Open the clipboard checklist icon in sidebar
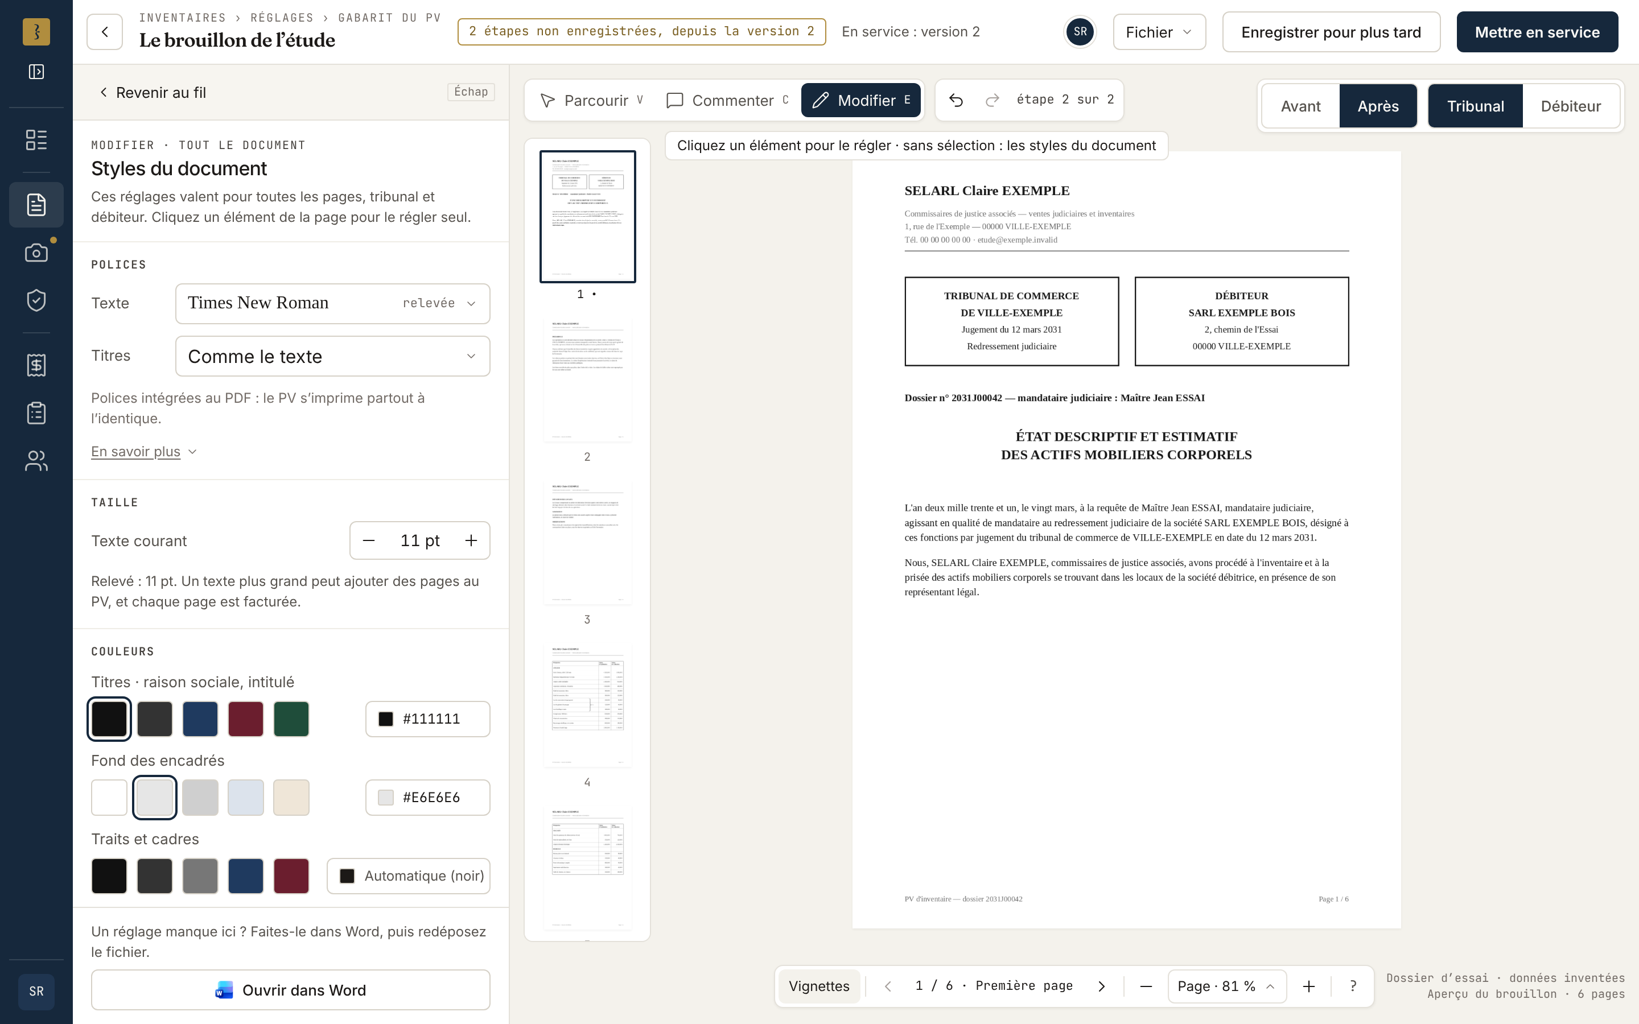 [36, 413]
